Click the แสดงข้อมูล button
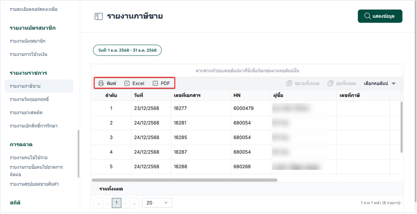417x214 pixels. 380,16
